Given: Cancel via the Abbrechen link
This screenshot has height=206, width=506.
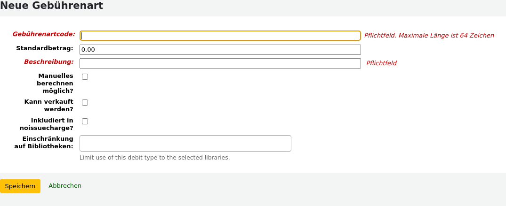Looking at the screenshot, I should coord(65,186).
